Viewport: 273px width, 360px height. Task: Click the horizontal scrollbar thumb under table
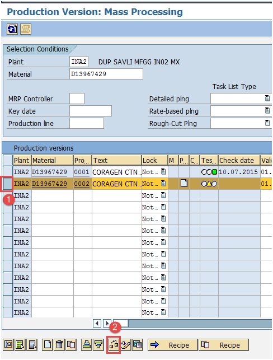coord(121,324)
